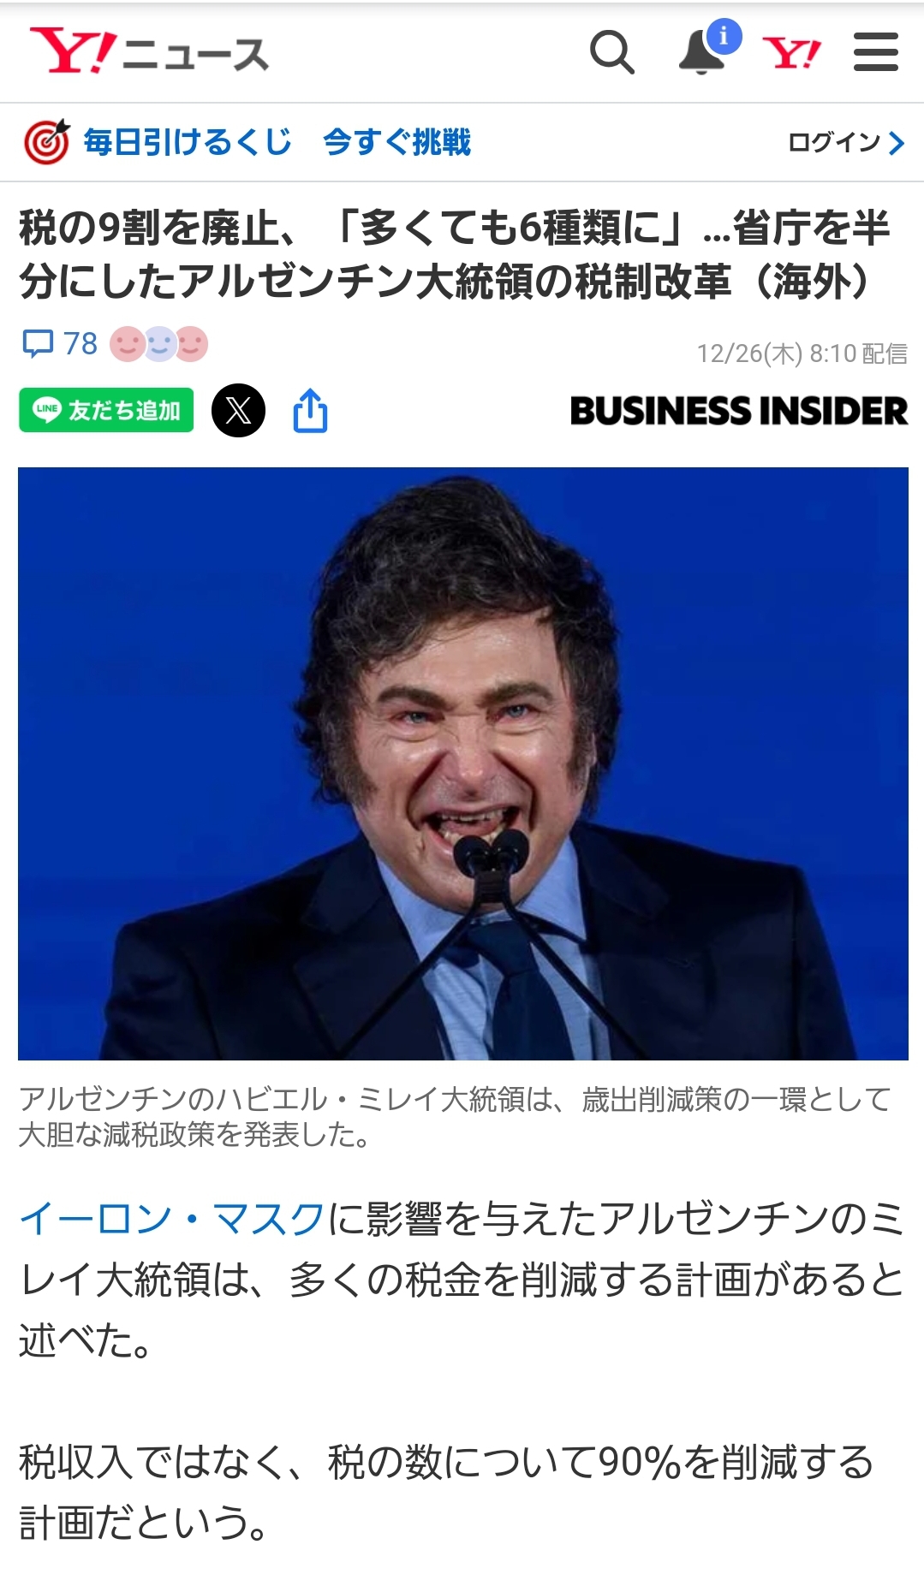Go to the Yahoo! ニュース logo home

click(x=149, y=52)
